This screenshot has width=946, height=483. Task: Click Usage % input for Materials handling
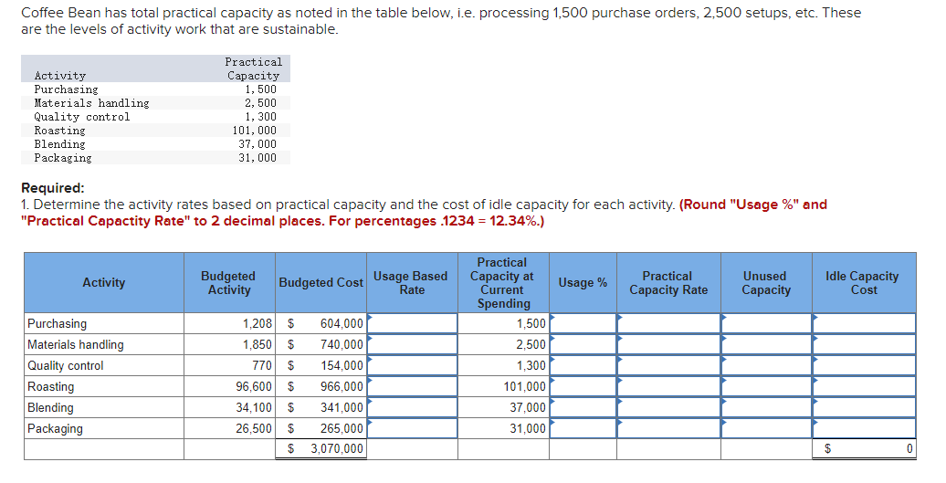click(x=583, y=344)
